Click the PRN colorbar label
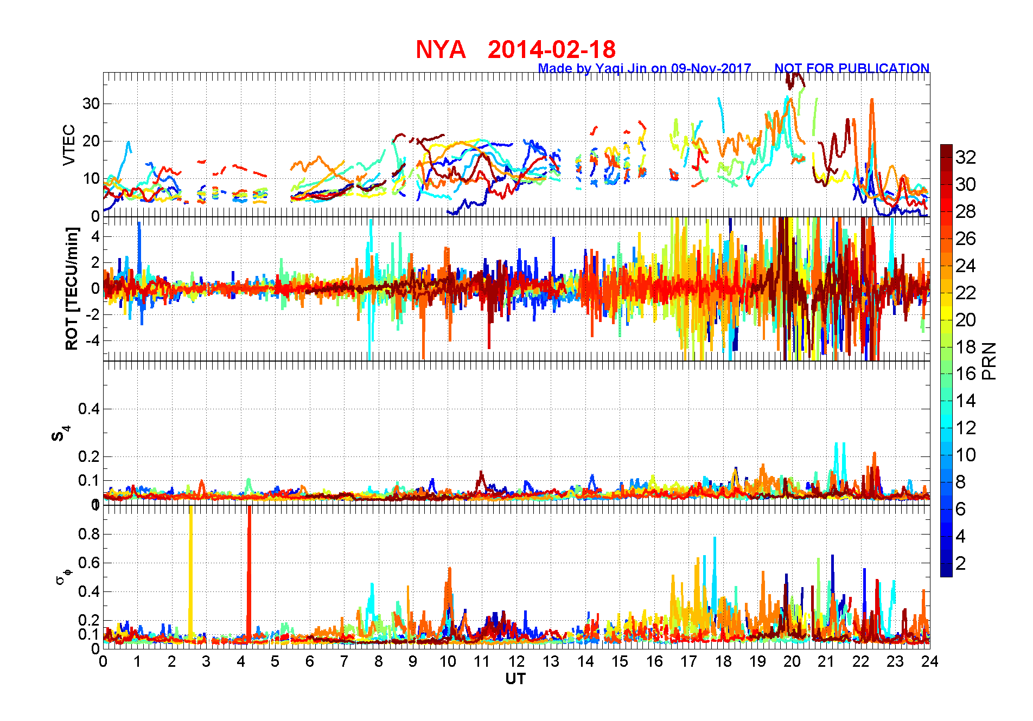 click(989, 361)
